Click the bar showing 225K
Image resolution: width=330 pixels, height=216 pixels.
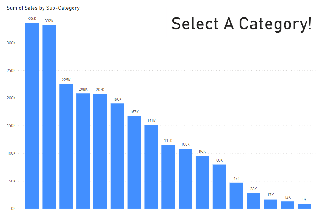66,146
